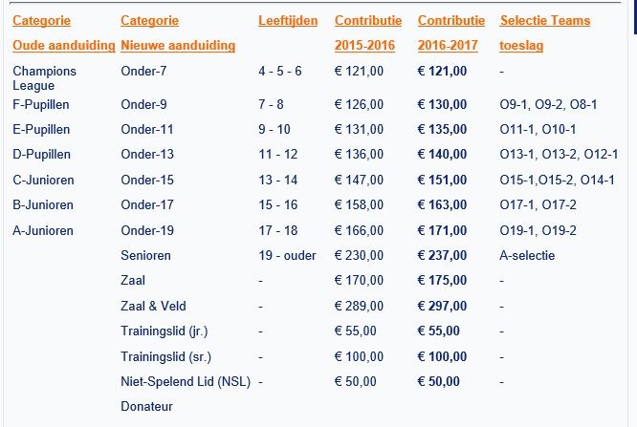Select the '19 - ouder' age cell

tap(287, 255)
